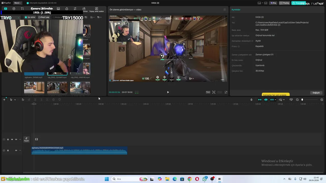Click the 00:30 gameplay clip thumbnail
This screenshot has height=183, width=326.
[34, 87]
